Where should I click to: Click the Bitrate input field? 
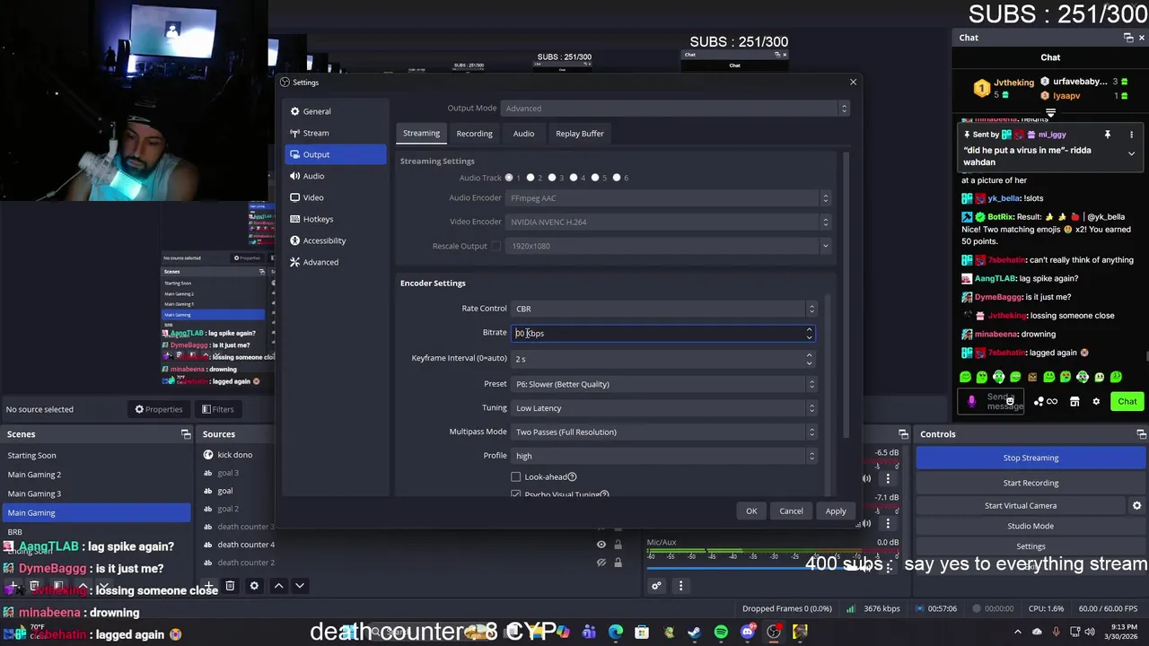point(663,333)
